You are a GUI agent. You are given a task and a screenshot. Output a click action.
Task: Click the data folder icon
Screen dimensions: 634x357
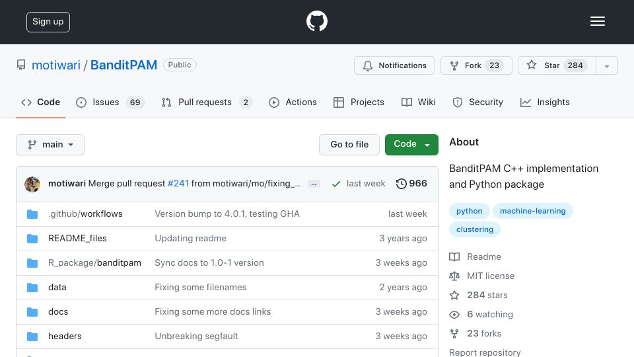click(x=32, y=288)
